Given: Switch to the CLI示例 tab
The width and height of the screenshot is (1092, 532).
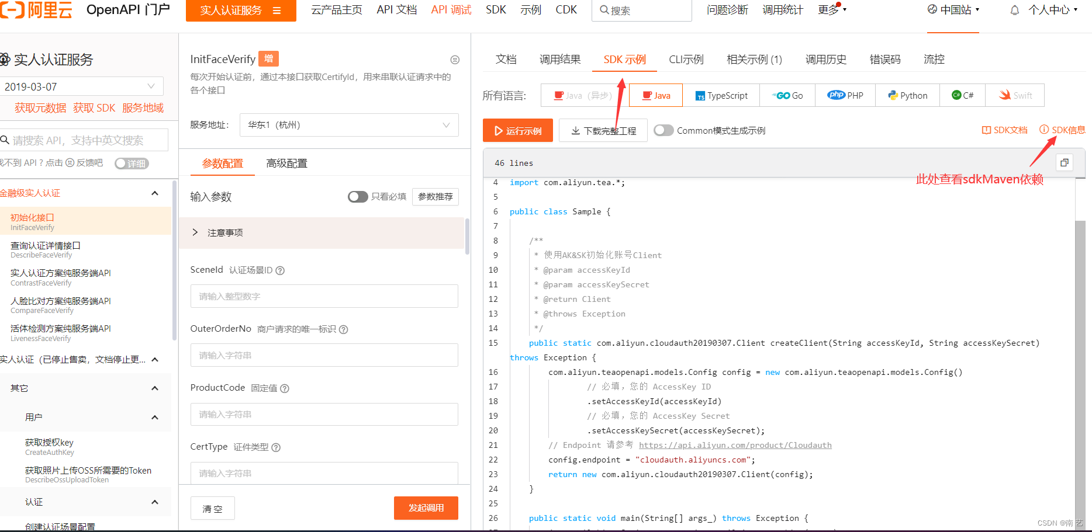Looking at the screenshot, I should click(x=686, y=60).
